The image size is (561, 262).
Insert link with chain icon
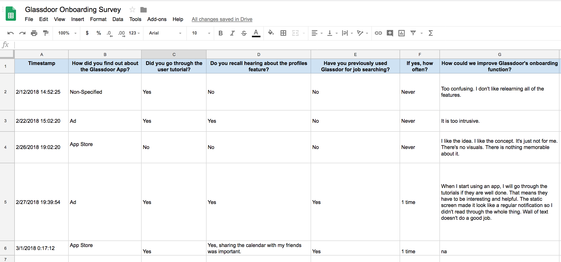tap(378, 33)
